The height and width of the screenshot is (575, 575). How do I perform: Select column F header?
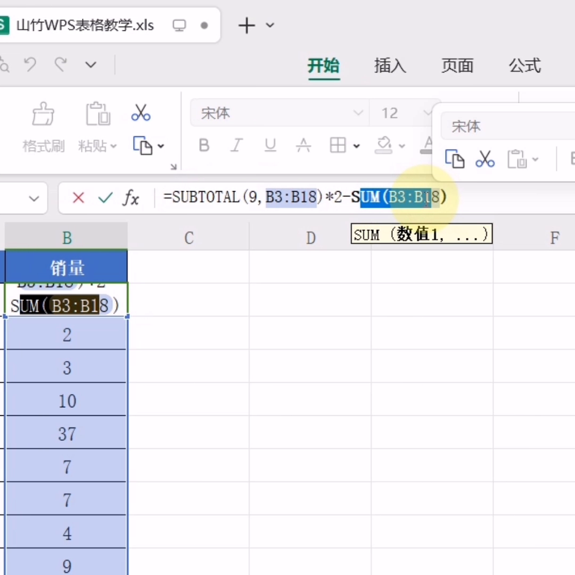554,236
